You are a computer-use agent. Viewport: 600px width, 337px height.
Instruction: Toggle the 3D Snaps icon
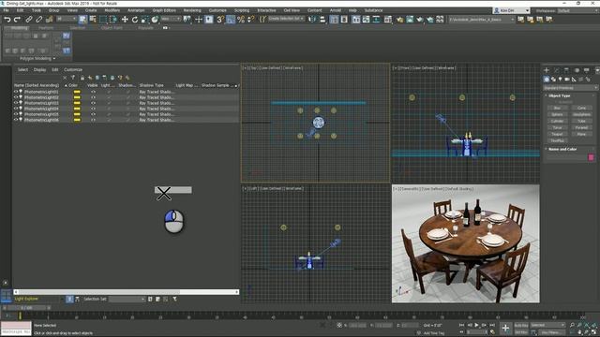220,19
